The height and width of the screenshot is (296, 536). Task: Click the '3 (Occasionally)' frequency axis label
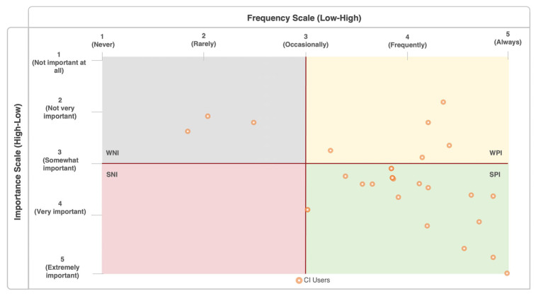point(305,40)
